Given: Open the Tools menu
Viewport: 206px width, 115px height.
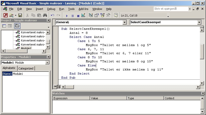Looking at the screenshot, I should point(71,9).
